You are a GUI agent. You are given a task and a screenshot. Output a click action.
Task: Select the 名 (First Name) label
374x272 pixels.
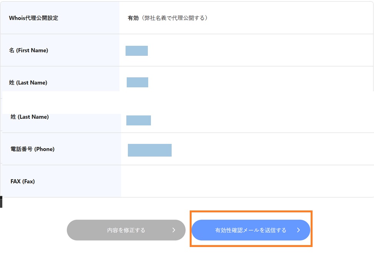click(29, 50)
